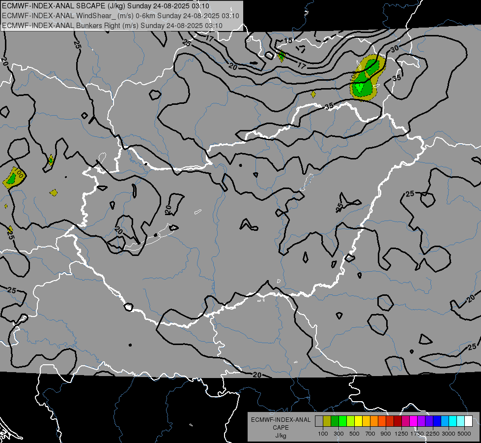Click the yellow-green lime legend swatch

[x=351, y=421]
